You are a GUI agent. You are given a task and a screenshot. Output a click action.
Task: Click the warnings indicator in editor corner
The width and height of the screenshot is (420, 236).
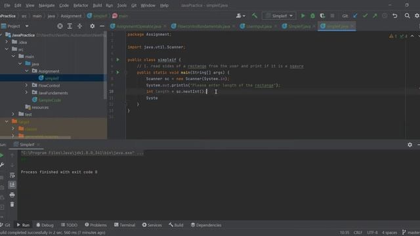(393, 36)
